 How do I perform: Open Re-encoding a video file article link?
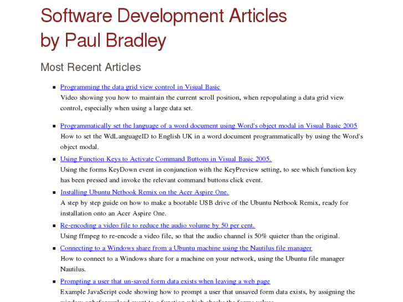coord(157,226)
